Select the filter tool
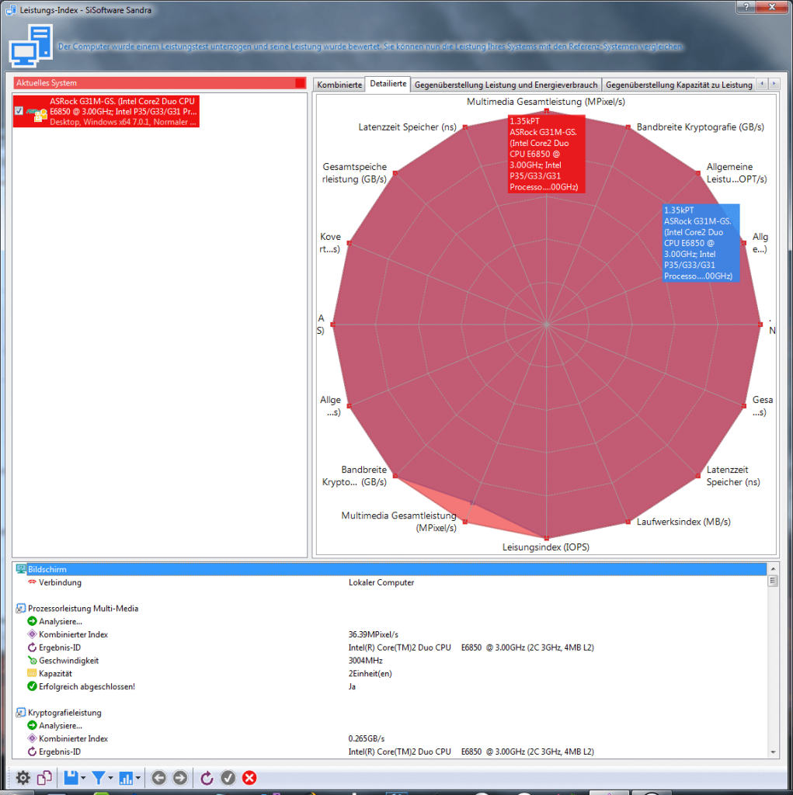Screen dimensions: 793x795 coord(99,777)
